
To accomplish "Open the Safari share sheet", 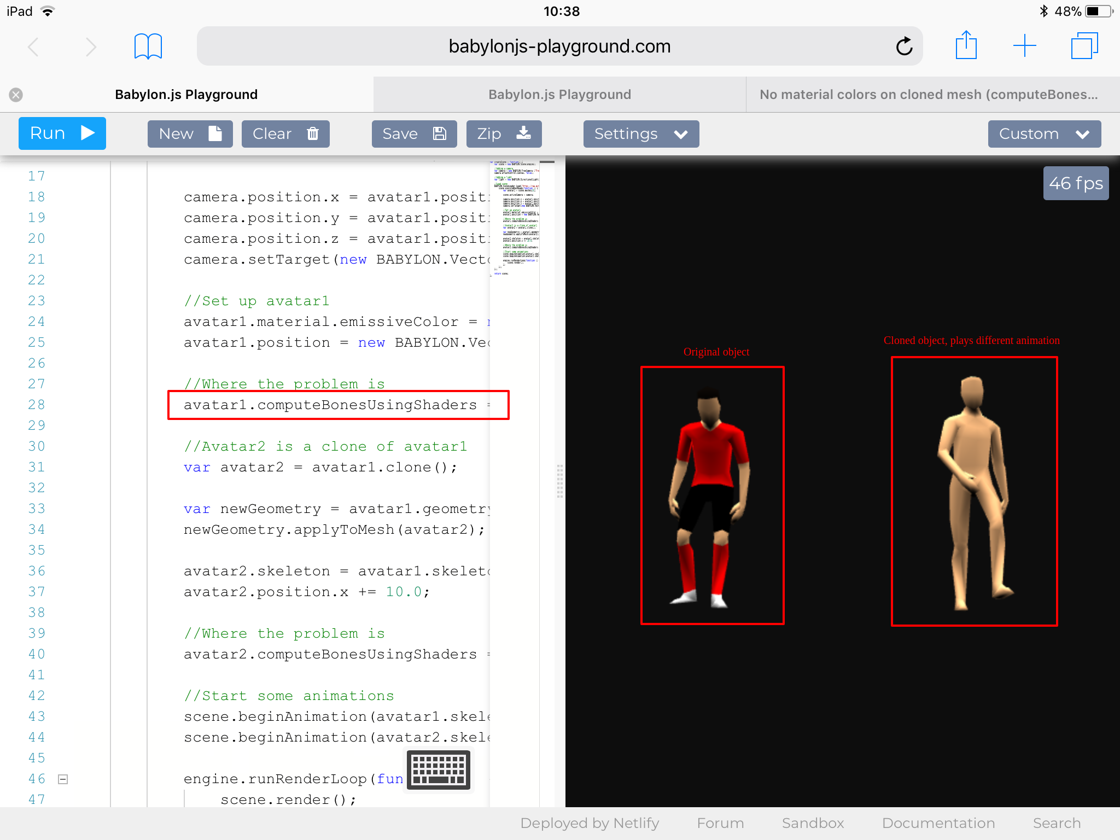I will click(966, 45).
